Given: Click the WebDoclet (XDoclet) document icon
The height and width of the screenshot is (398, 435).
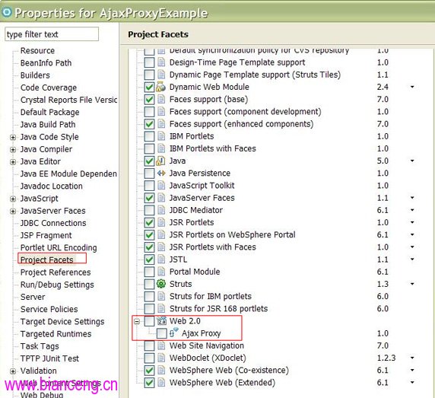Looking at the screenshot, I should point(161,358).
